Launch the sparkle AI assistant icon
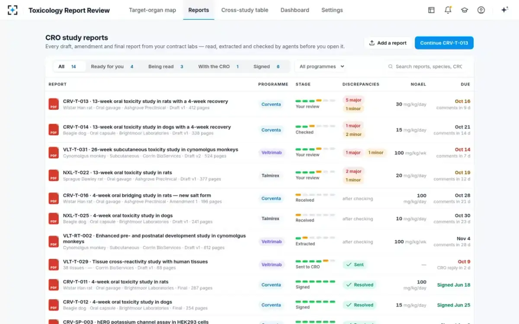Screen dimensions: 519x324 (x=504, y=10)
